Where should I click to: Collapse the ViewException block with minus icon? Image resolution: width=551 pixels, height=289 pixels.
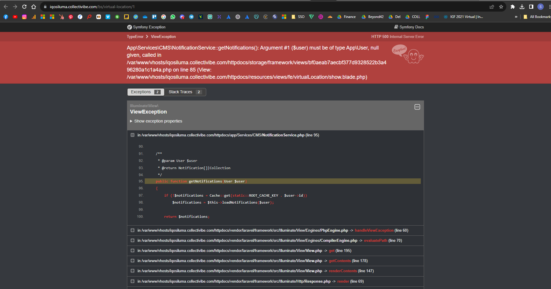417,107
